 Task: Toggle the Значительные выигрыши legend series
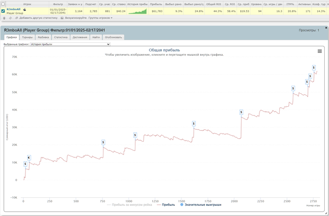(x=201, y=205)
